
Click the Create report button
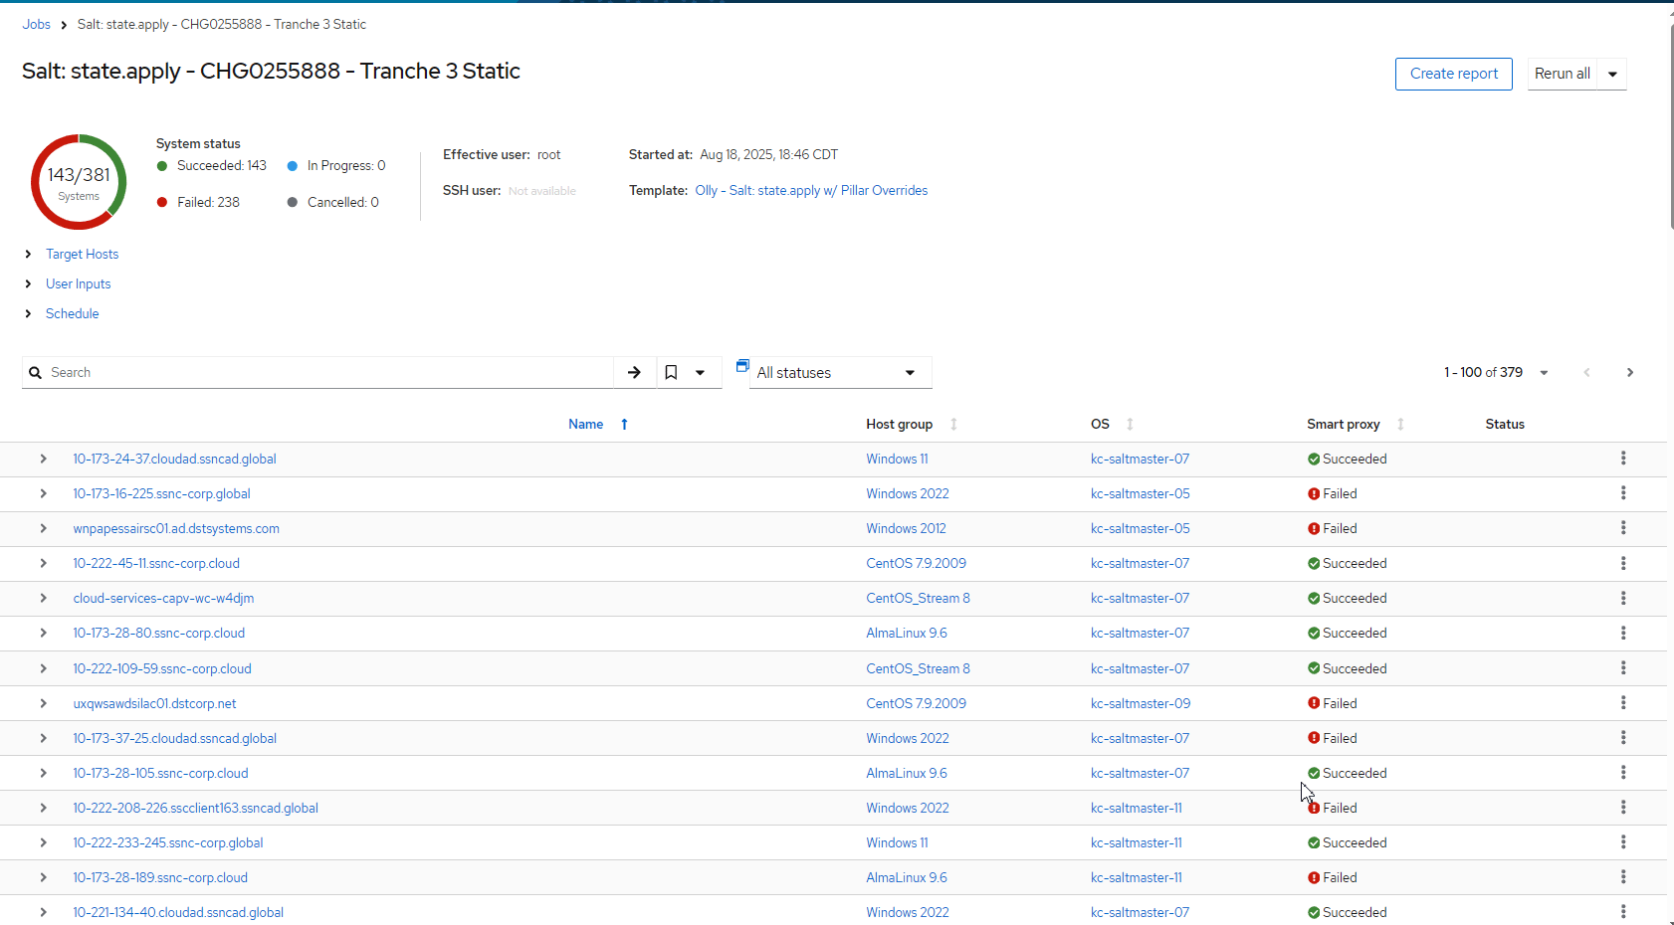tap(1453, 74)
